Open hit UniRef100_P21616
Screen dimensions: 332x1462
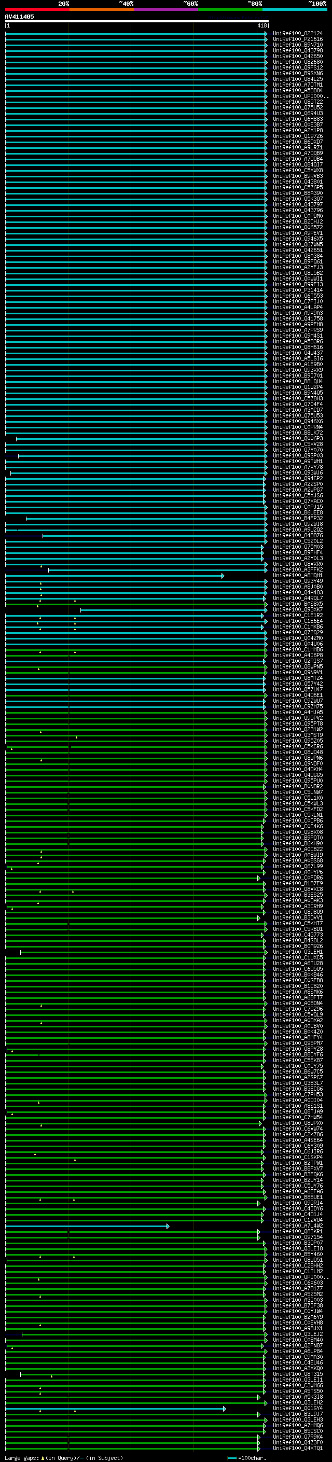click(298, 39)
